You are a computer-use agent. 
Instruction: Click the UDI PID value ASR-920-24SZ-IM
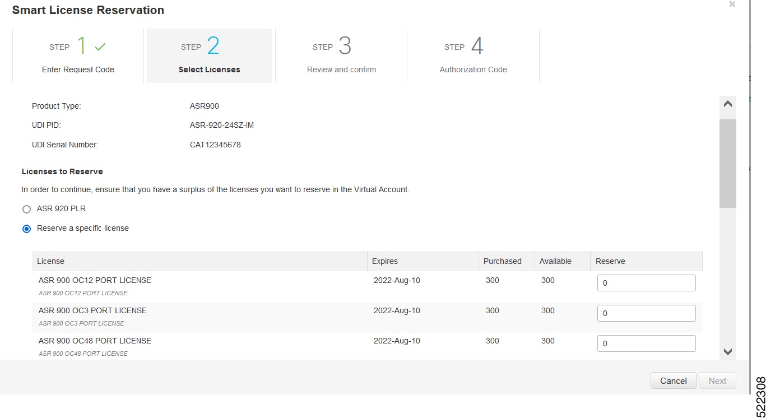coord(222,125)
